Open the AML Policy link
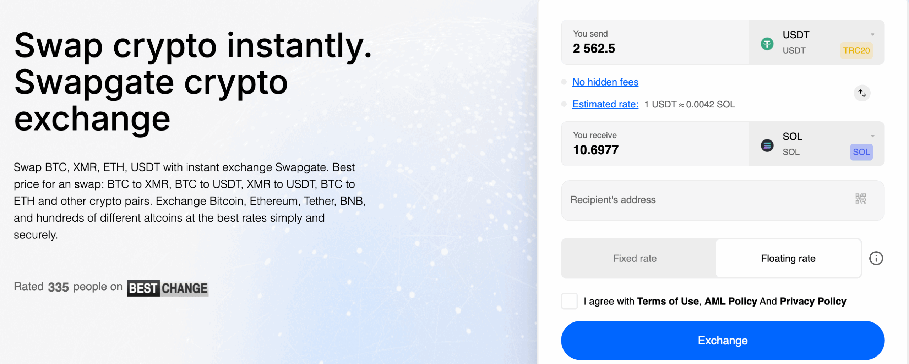The height and width of the screenshot is (364, 909). coord(730,301)
